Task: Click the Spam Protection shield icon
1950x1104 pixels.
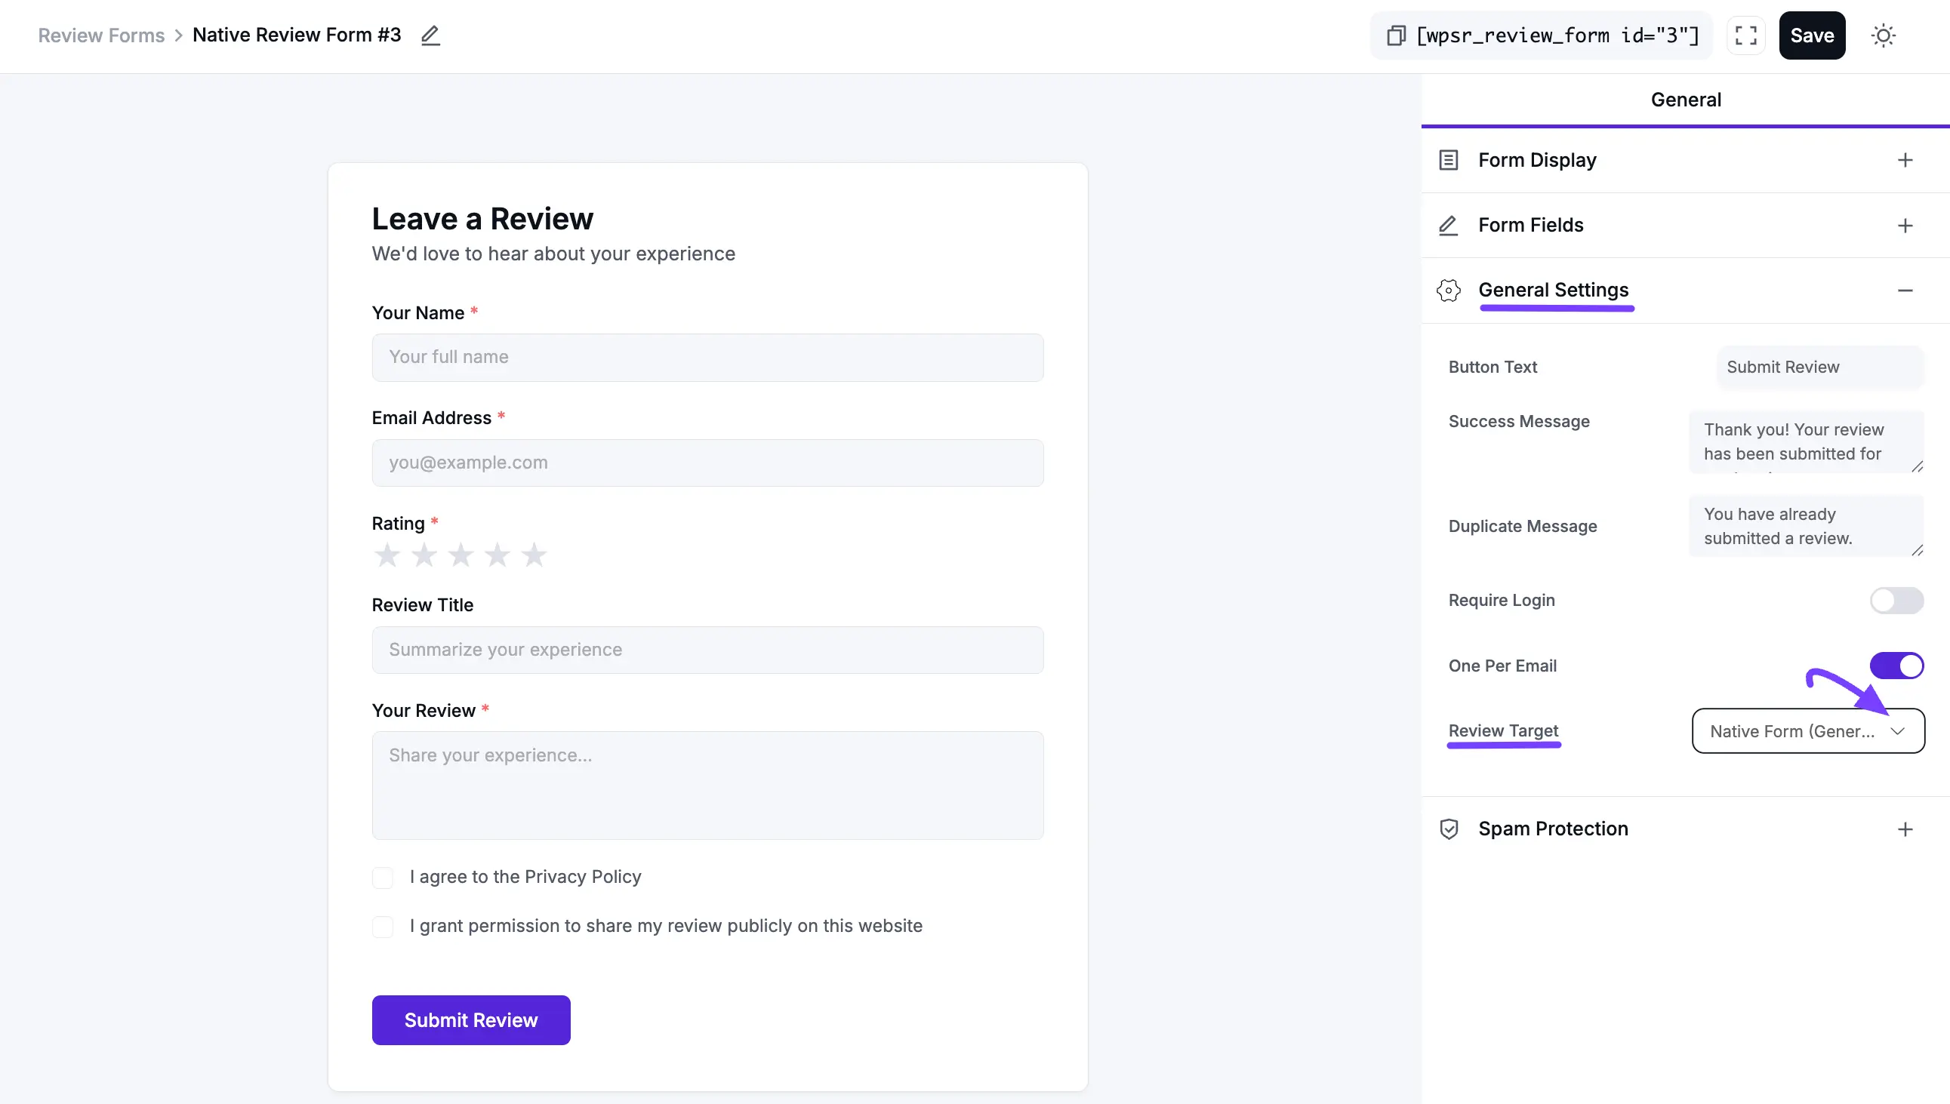Action: tap(1449, 829)
